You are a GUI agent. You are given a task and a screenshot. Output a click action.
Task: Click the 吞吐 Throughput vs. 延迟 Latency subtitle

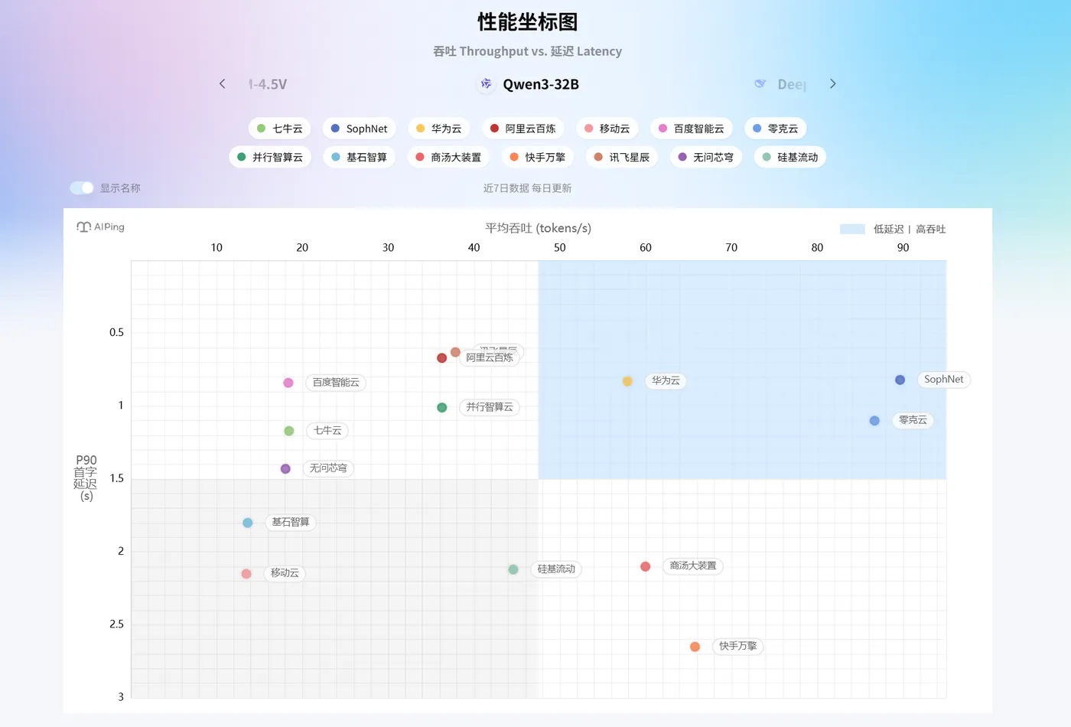527,51
